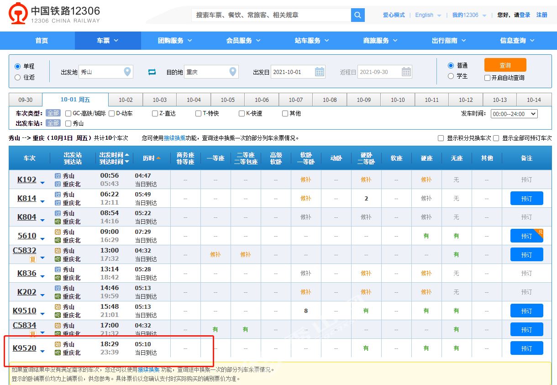This screenshot has height=385, width=557.
Task: Select the 普通 ticket type radio
Action: pos(451,65)
